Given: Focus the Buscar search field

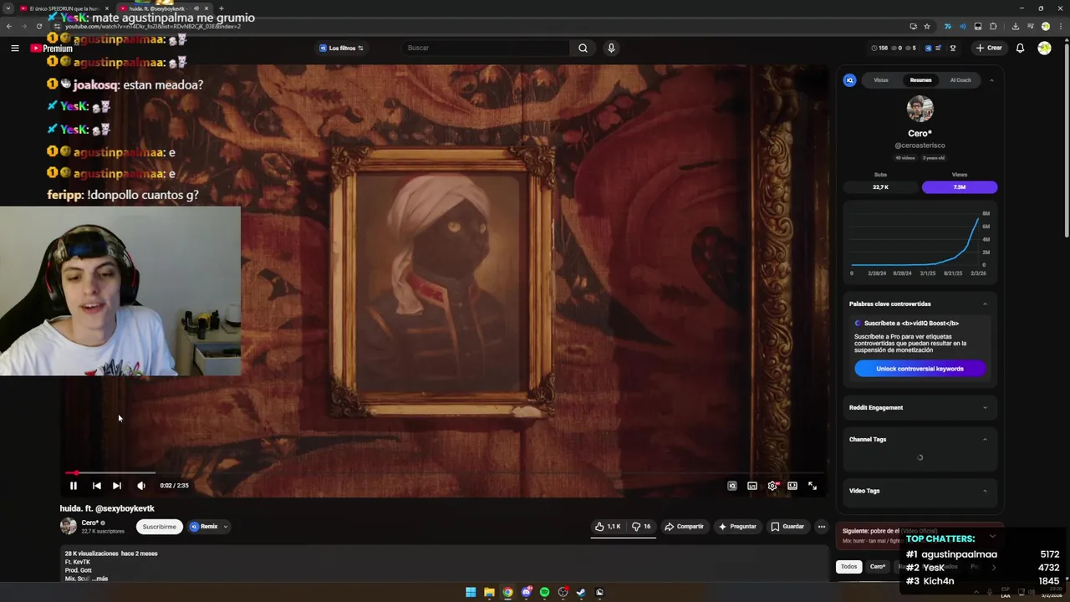Looking at the screenshot, I should coord(485,48).
